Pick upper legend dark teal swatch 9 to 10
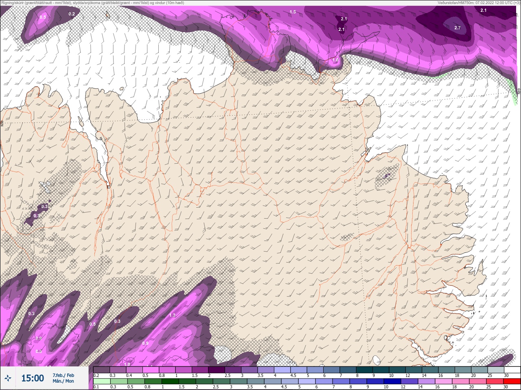The image size is (521, 390). pos(381,370)
